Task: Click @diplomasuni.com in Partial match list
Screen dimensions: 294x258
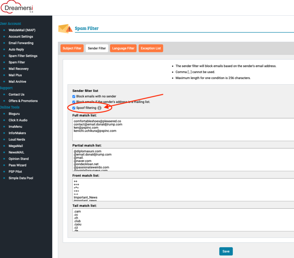Action: coord(88,151)
